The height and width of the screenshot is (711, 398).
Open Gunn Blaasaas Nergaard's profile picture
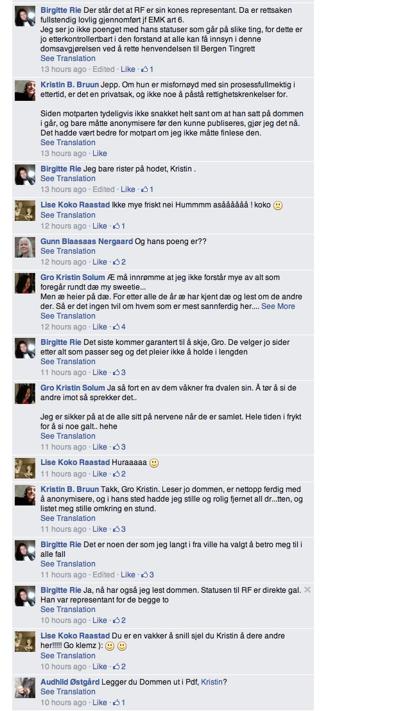point(25,247)
